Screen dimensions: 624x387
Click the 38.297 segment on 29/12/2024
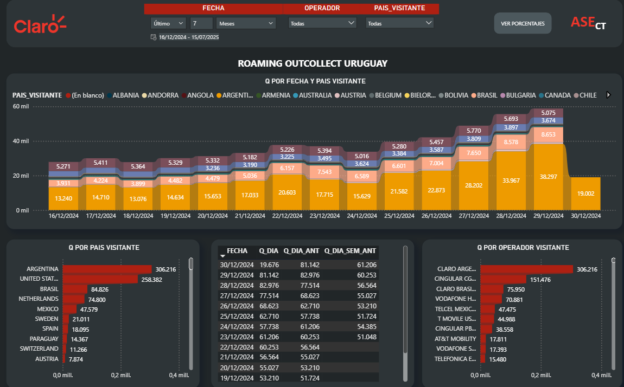coord(549,177)
